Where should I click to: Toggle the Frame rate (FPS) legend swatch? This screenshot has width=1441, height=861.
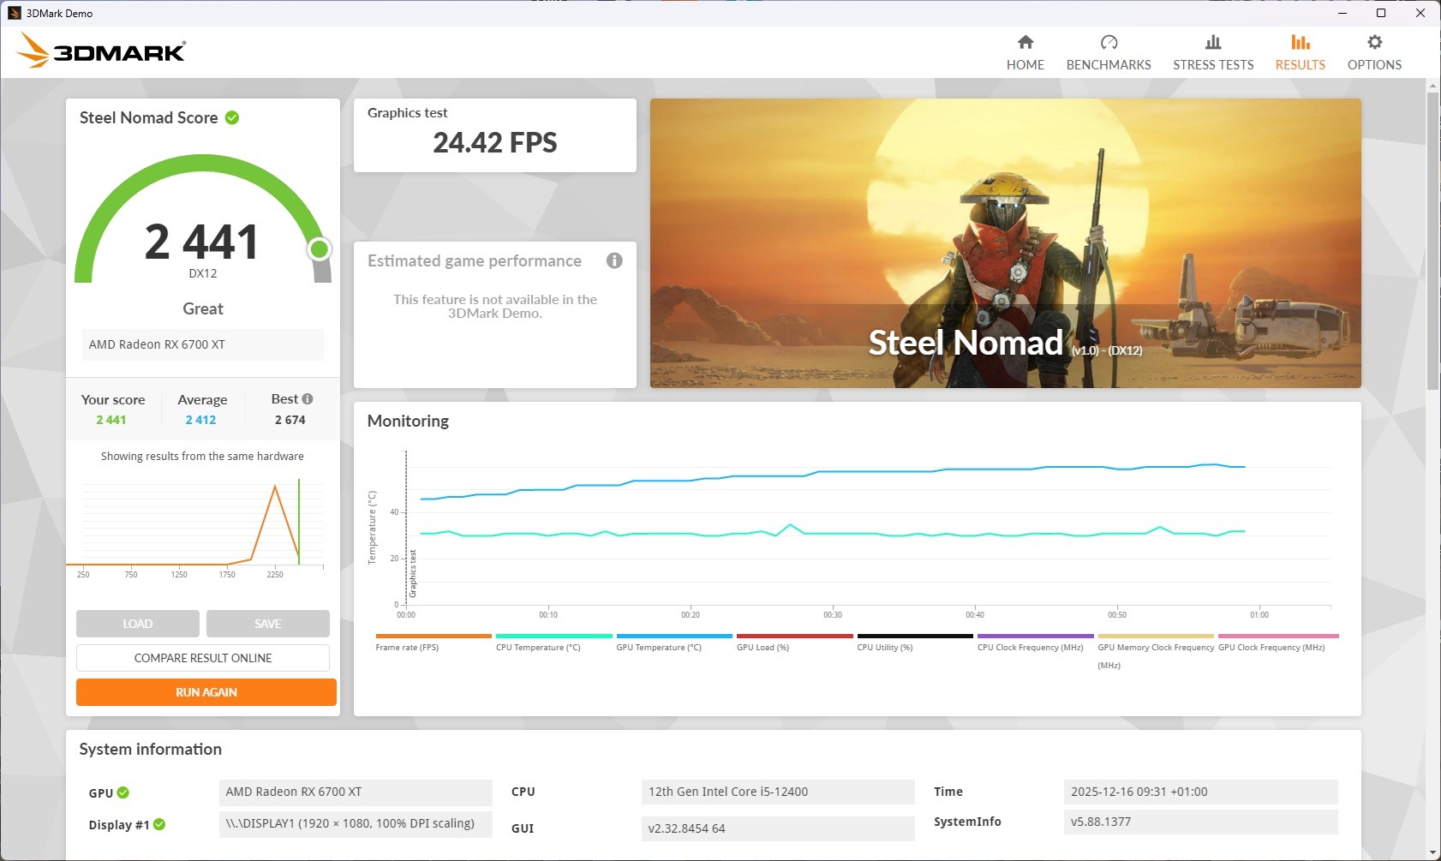pos(433,637)
